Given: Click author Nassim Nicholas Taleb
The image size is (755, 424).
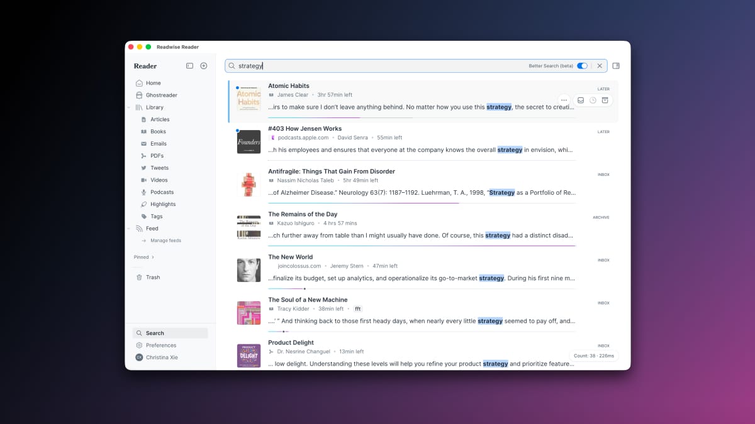Looking at the screenshot, I should click(305, 180).
